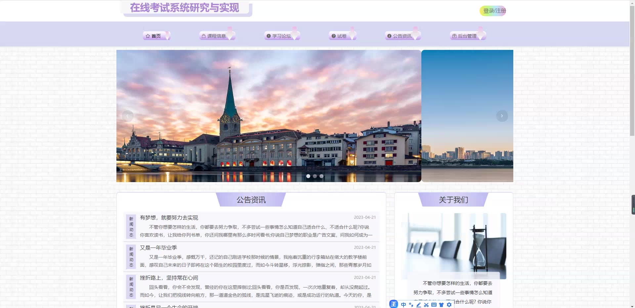Open the gear settings icon in IME bar
The height and width of the screenshot is (308, 635).
pos(449,305)
